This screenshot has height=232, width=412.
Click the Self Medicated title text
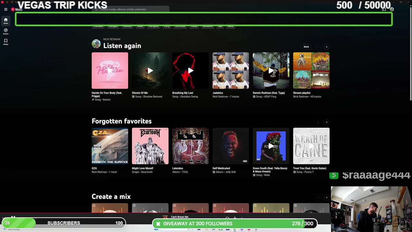click(221, 168)
